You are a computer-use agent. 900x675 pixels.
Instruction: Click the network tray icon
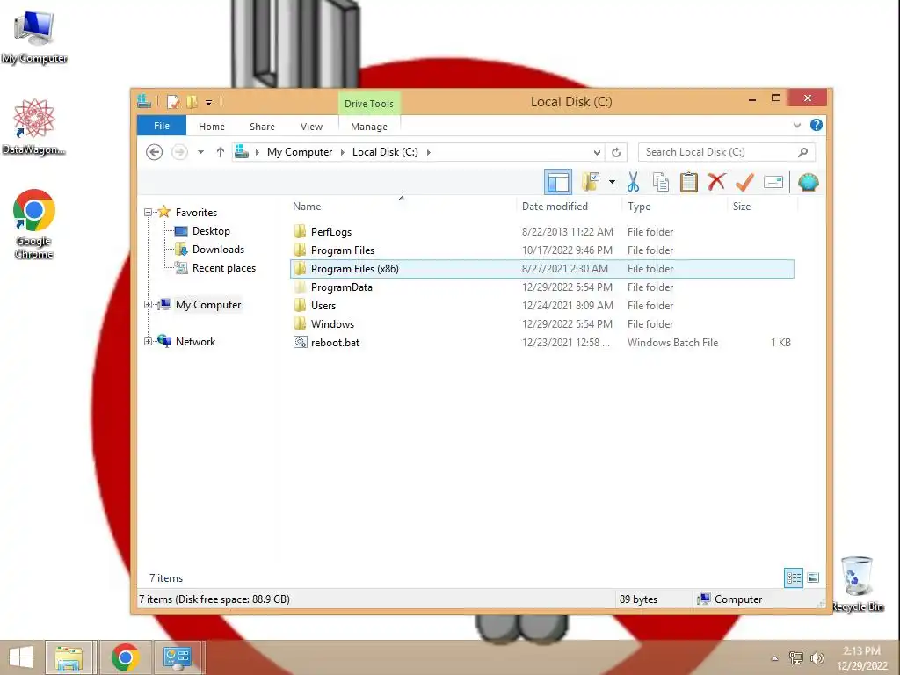pos(795,657)
